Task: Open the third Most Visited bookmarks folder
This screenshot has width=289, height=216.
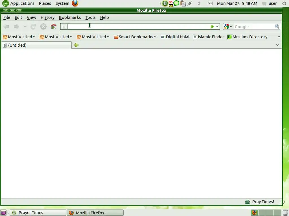Action: 93,37
